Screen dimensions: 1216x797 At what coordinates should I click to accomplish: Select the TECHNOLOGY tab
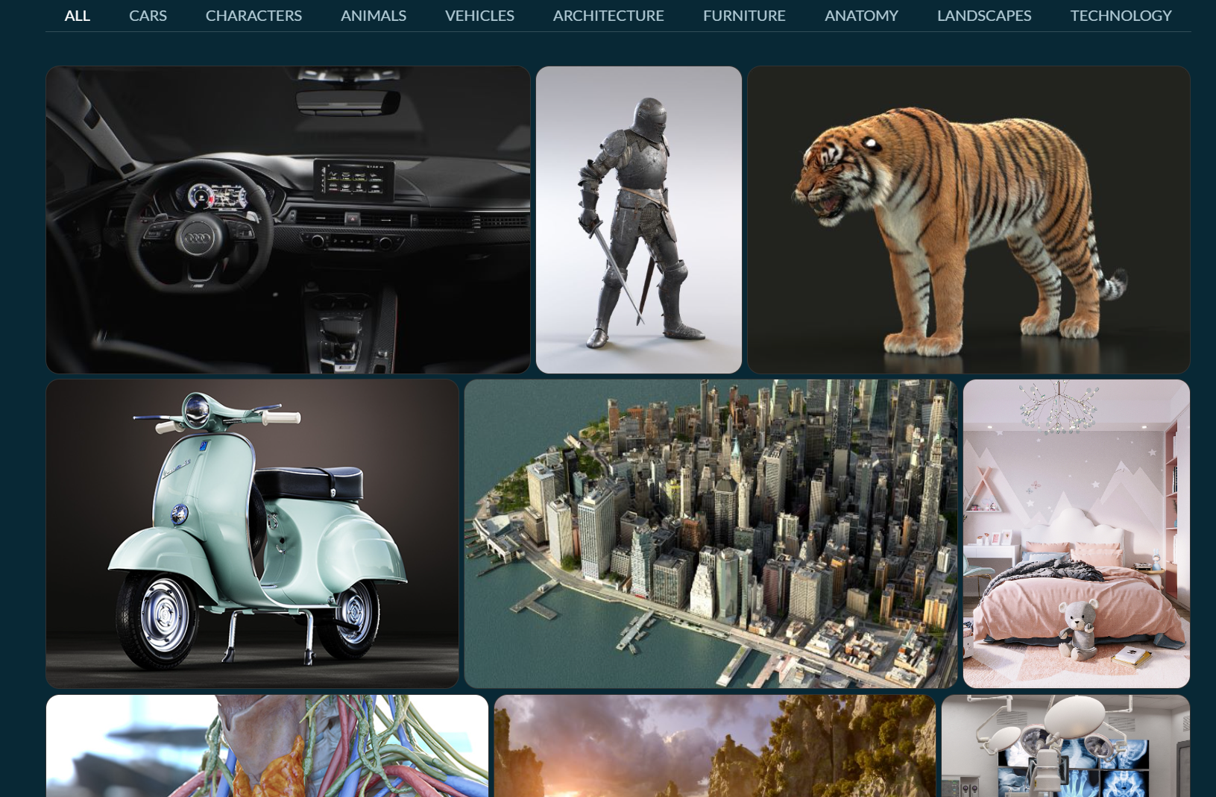tap(1121, 16)
